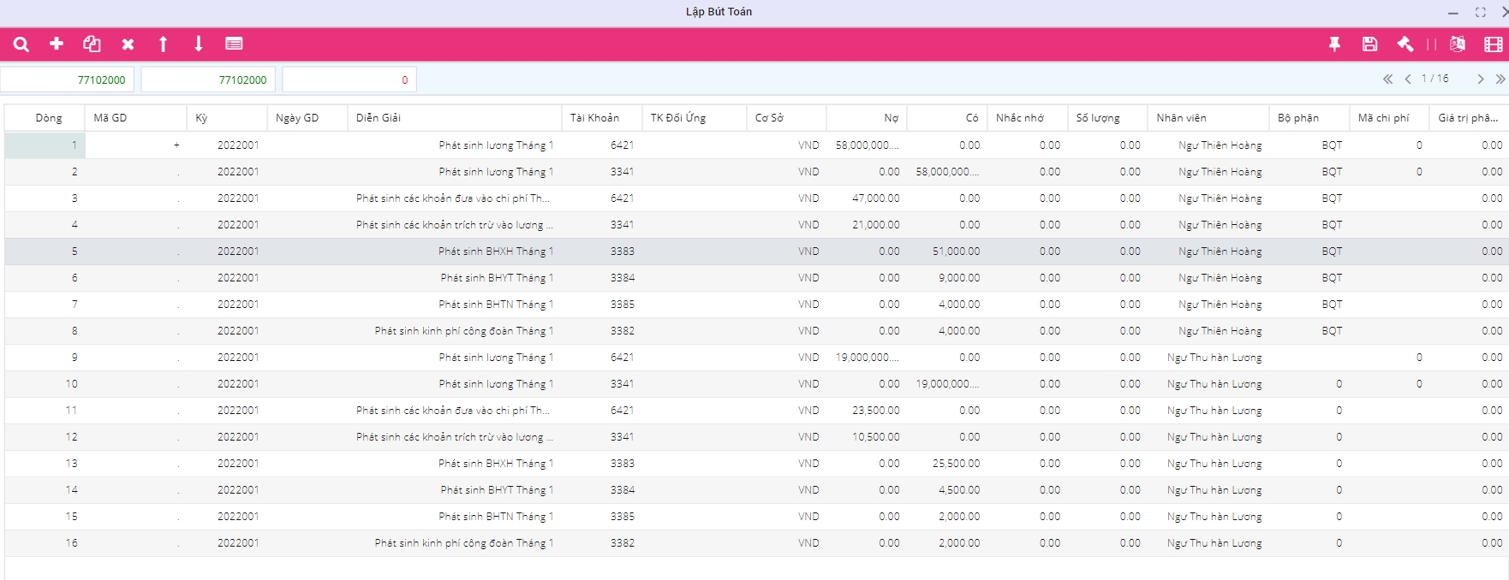Move row up with up arrow icon
The height and width of the screenshot is (580, 1509).
point(163,44)
